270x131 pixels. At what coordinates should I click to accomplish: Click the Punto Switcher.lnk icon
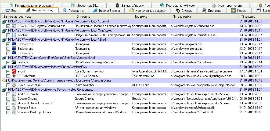coord(14,85)
